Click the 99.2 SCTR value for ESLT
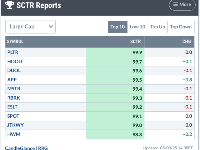Viewport: 200px width, 150px height. click(x=137, y=107)
